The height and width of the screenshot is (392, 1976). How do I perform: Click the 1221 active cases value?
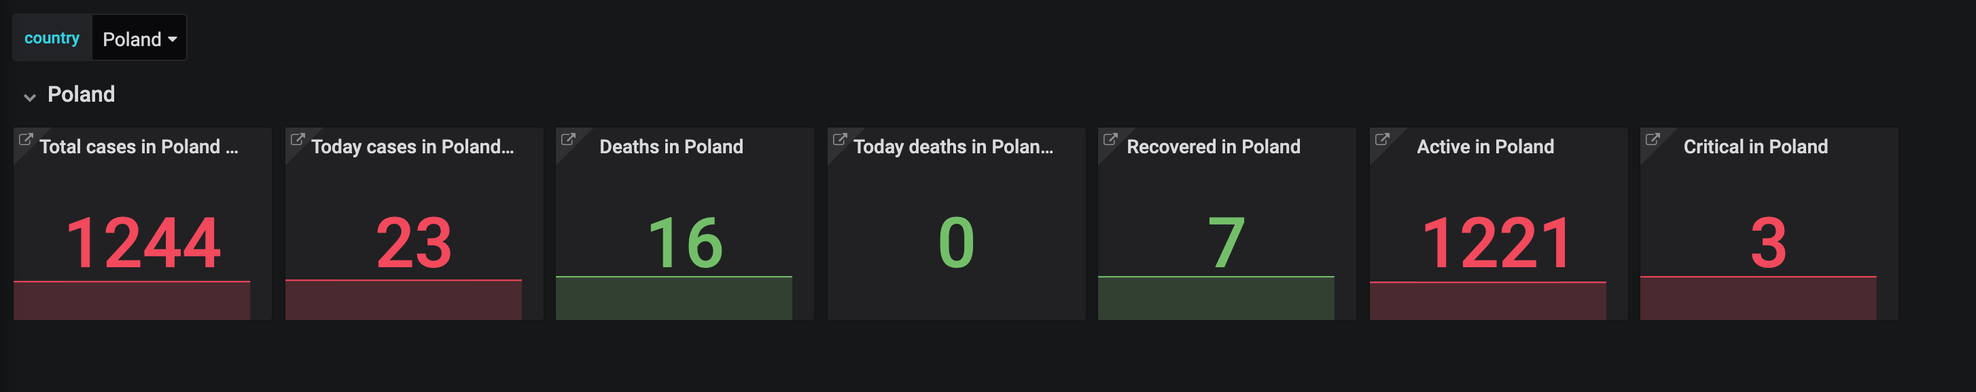[1496, 243]
